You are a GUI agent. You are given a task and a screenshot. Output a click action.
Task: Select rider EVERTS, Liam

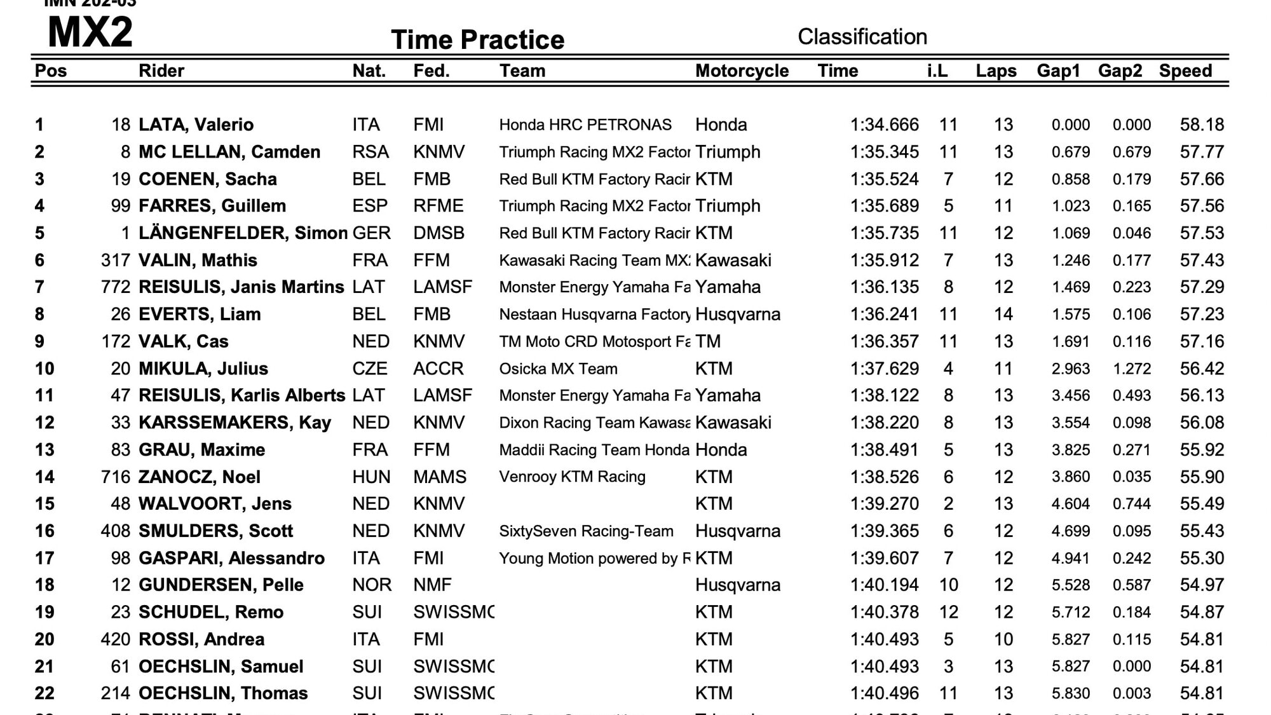pos(200,314)
